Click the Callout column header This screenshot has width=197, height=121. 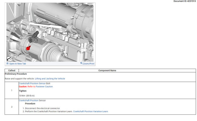click(12, 70)
